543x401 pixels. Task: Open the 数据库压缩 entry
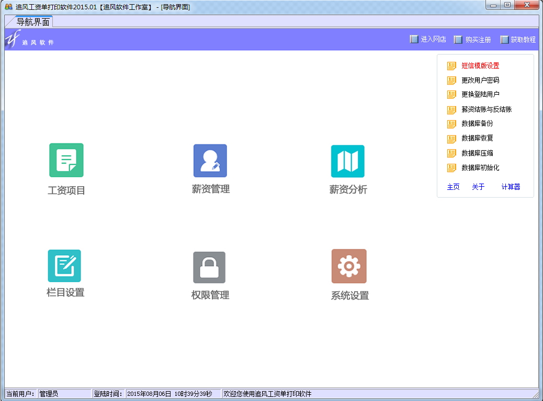coord(477,153)
